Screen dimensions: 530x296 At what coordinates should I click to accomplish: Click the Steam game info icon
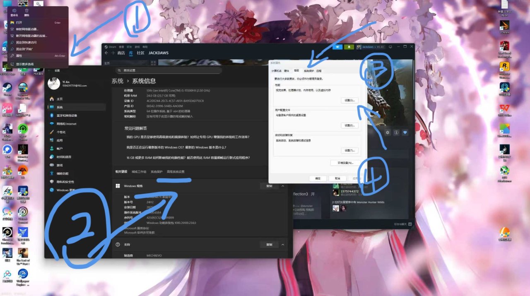tap(396, 132)
